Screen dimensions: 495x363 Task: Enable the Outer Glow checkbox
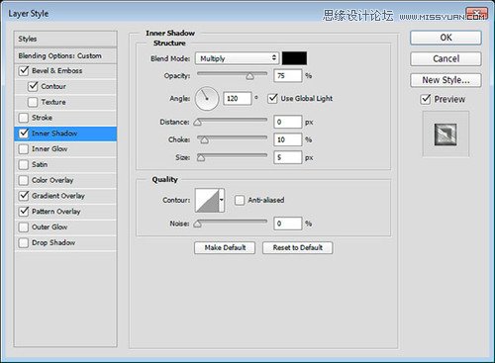pyautogui.click(x=24, y=227)
